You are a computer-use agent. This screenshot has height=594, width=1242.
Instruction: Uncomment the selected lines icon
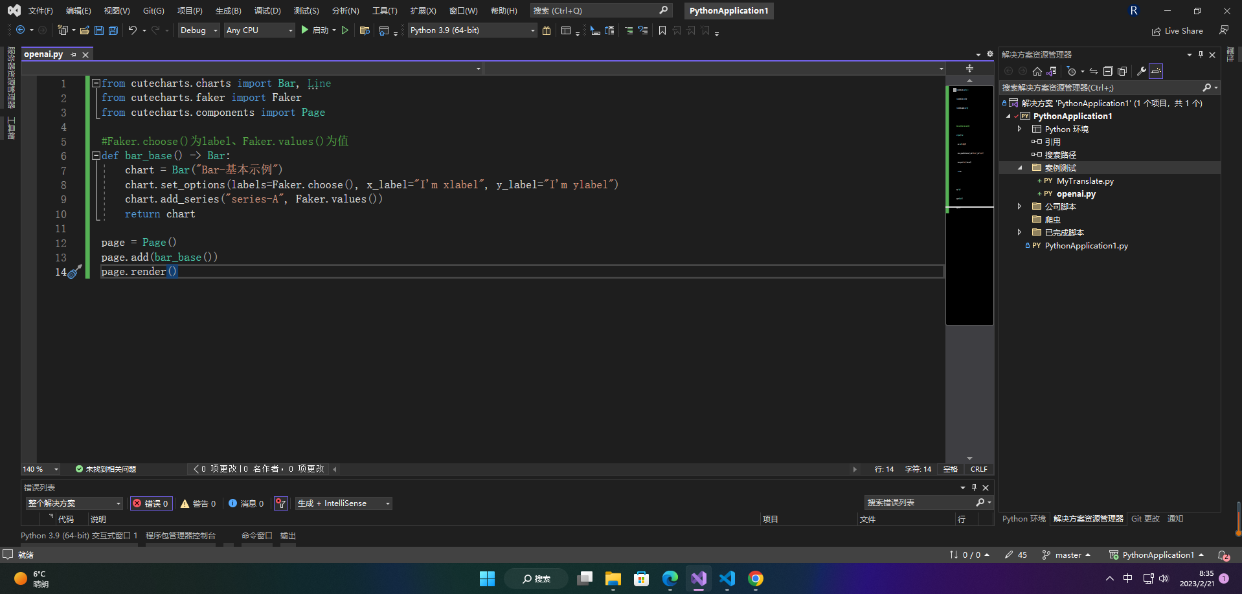642,30
